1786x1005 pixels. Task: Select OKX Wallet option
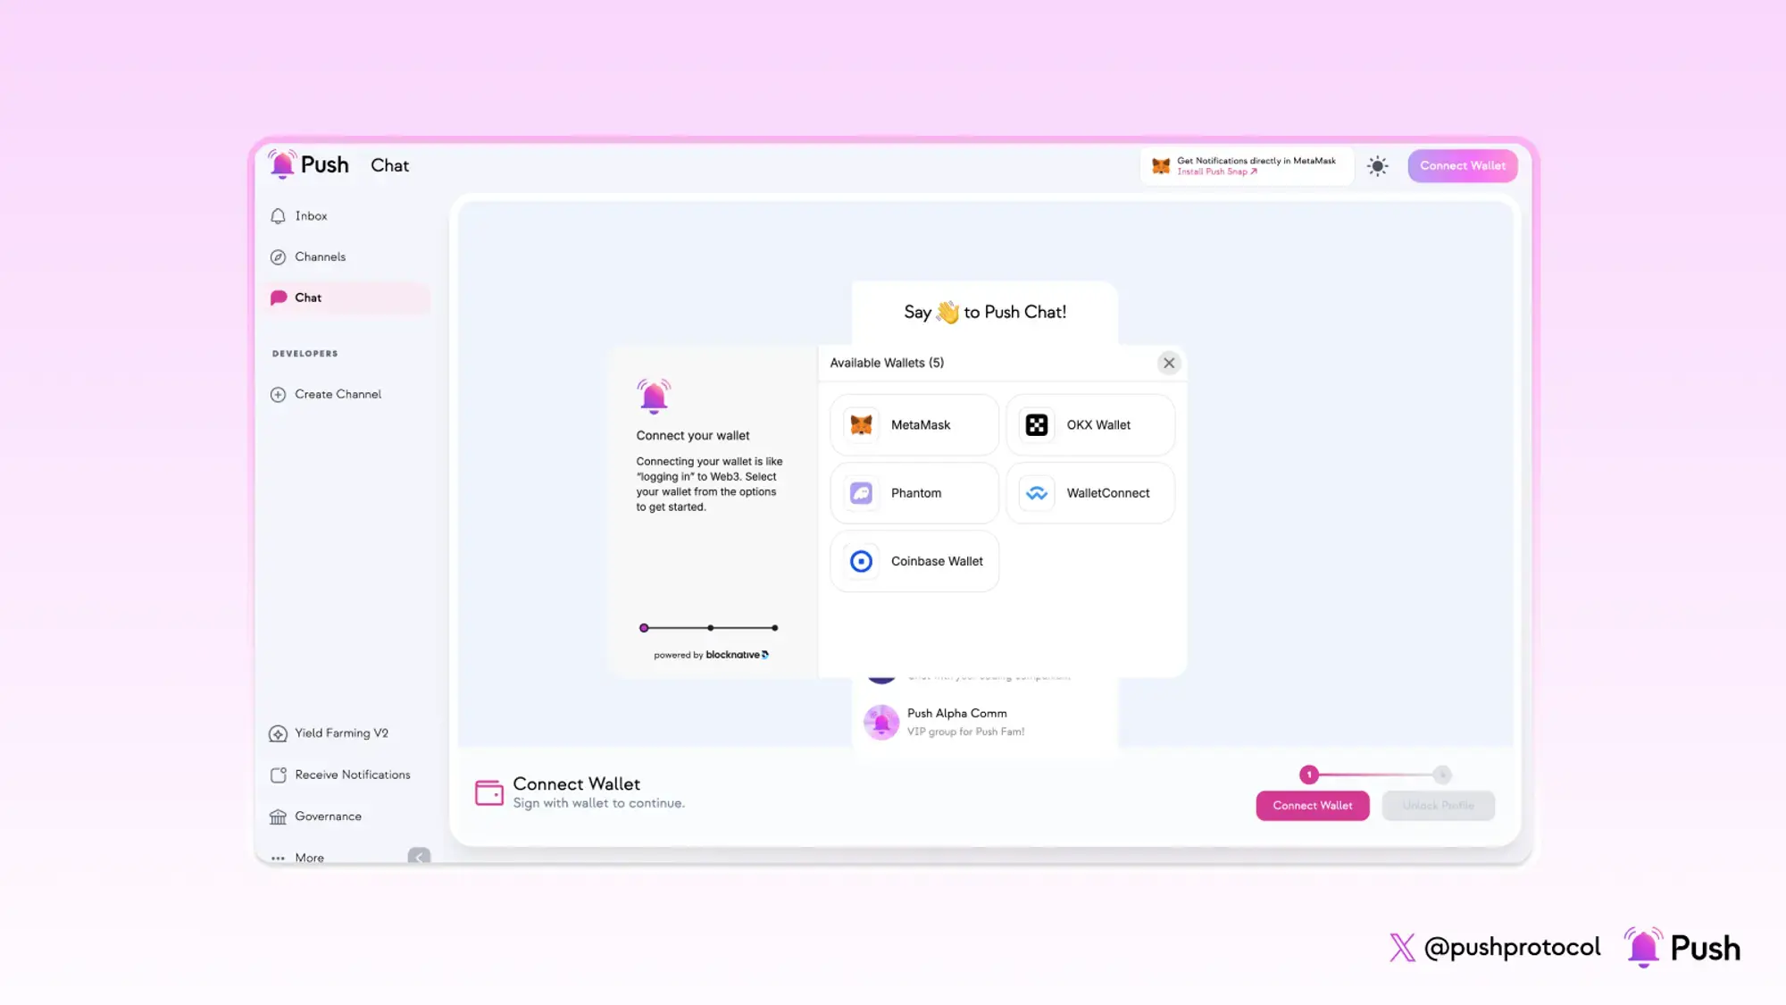pyautogui.click(x=1089, y=424)
